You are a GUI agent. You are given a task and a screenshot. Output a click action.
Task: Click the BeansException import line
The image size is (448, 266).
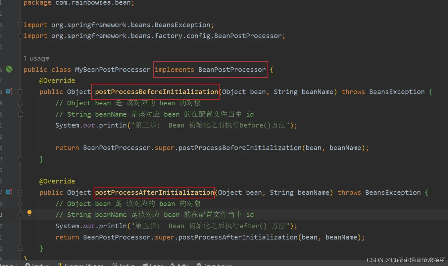coord(119,25)
